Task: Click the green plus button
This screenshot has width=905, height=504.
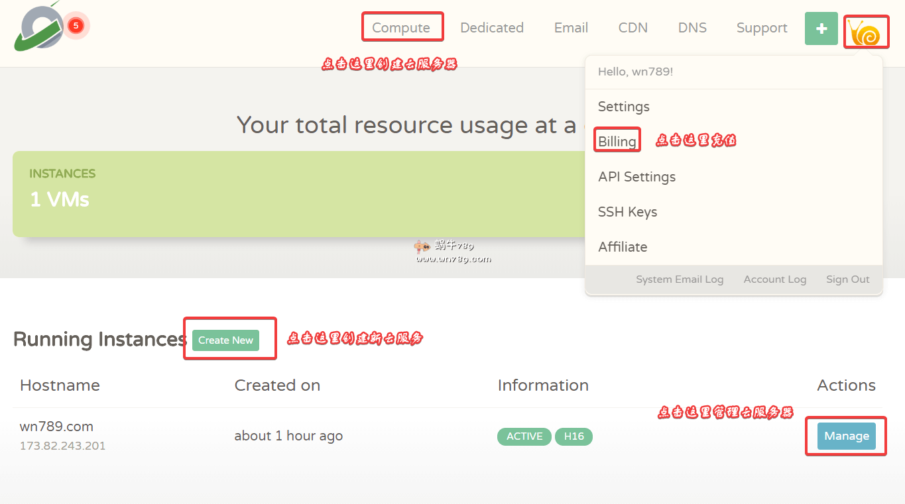Action: 821,29
